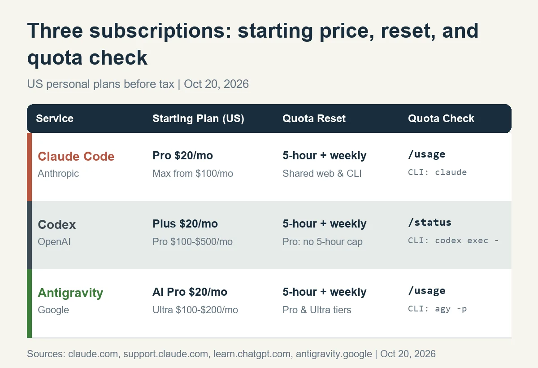This screenshot has width=538, height=368.
Task: Click the Antigravity service name
Action: coord(70,293)
